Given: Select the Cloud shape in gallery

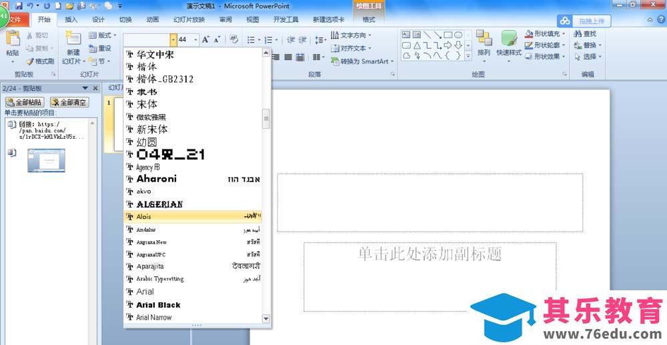Looking at the screenshot, I should coord(406,55).
